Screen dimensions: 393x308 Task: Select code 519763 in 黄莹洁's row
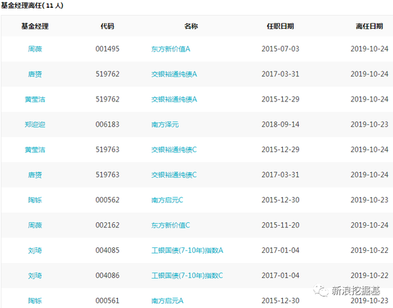click(x=107, y=149)
